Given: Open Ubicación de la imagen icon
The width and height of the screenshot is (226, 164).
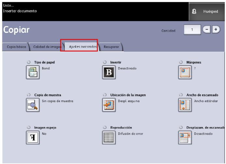Looking at the screenshot, I should [x=109, y=105].
